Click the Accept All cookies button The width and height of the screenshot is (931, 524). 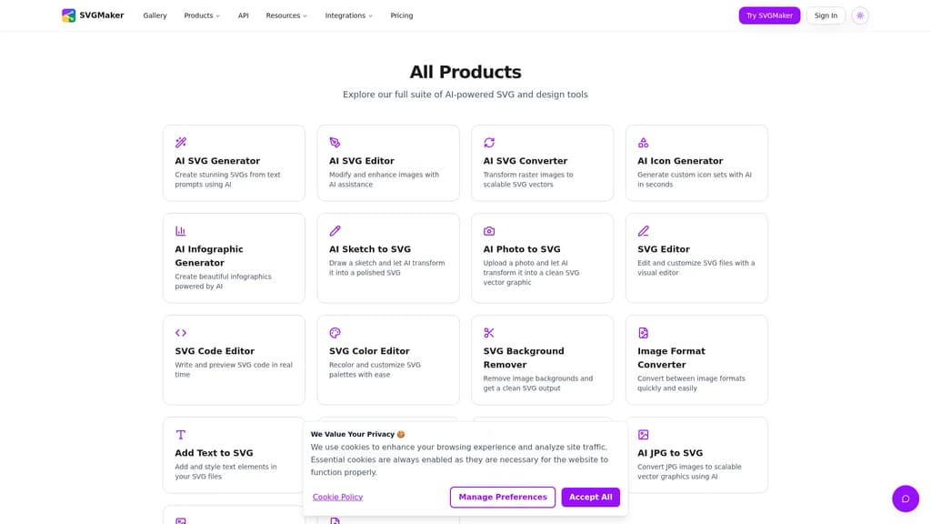590,498
